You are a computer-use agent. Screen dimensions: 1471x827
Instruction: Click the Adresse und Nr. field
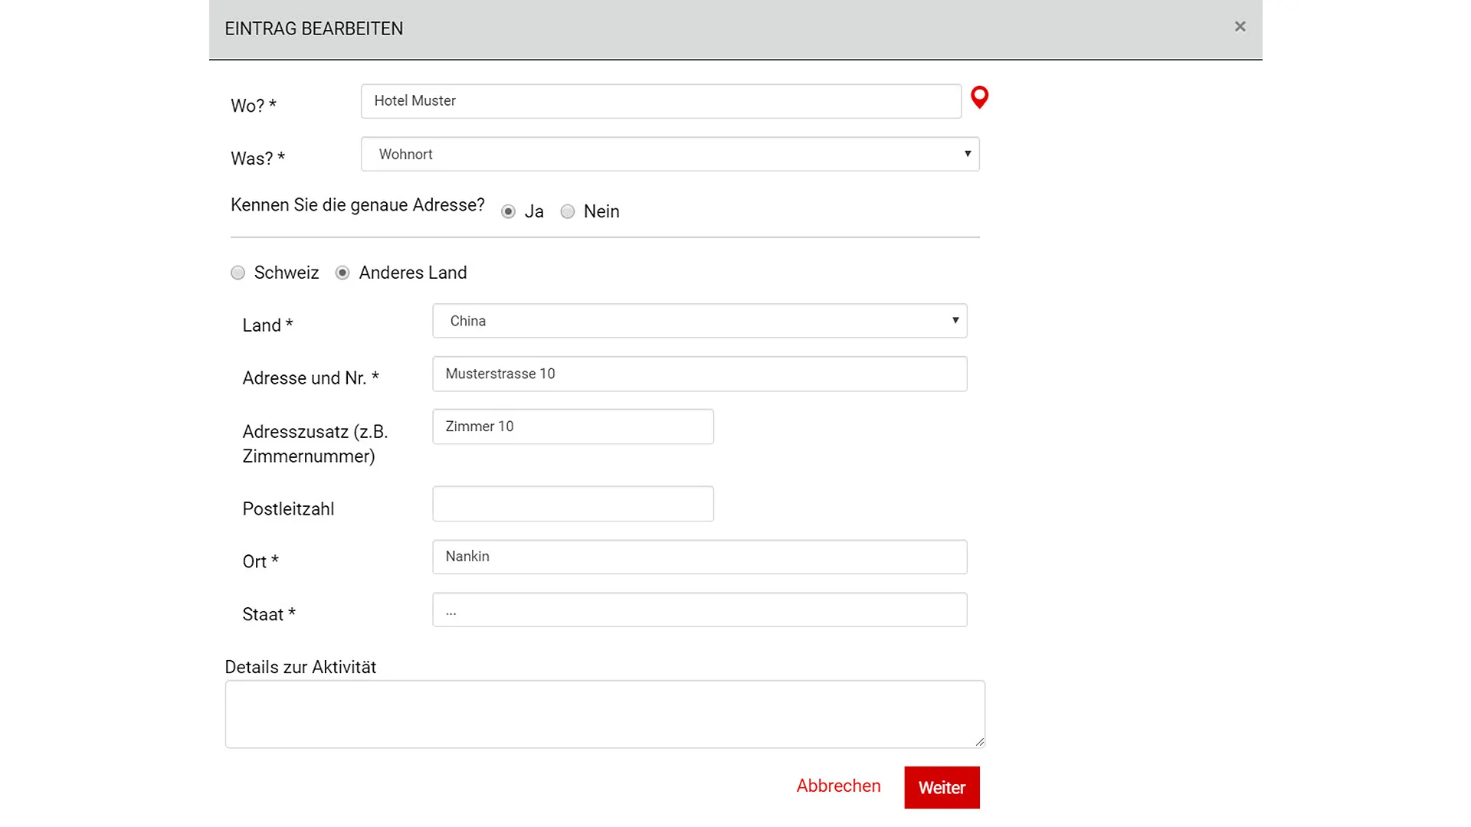point(699,374)
